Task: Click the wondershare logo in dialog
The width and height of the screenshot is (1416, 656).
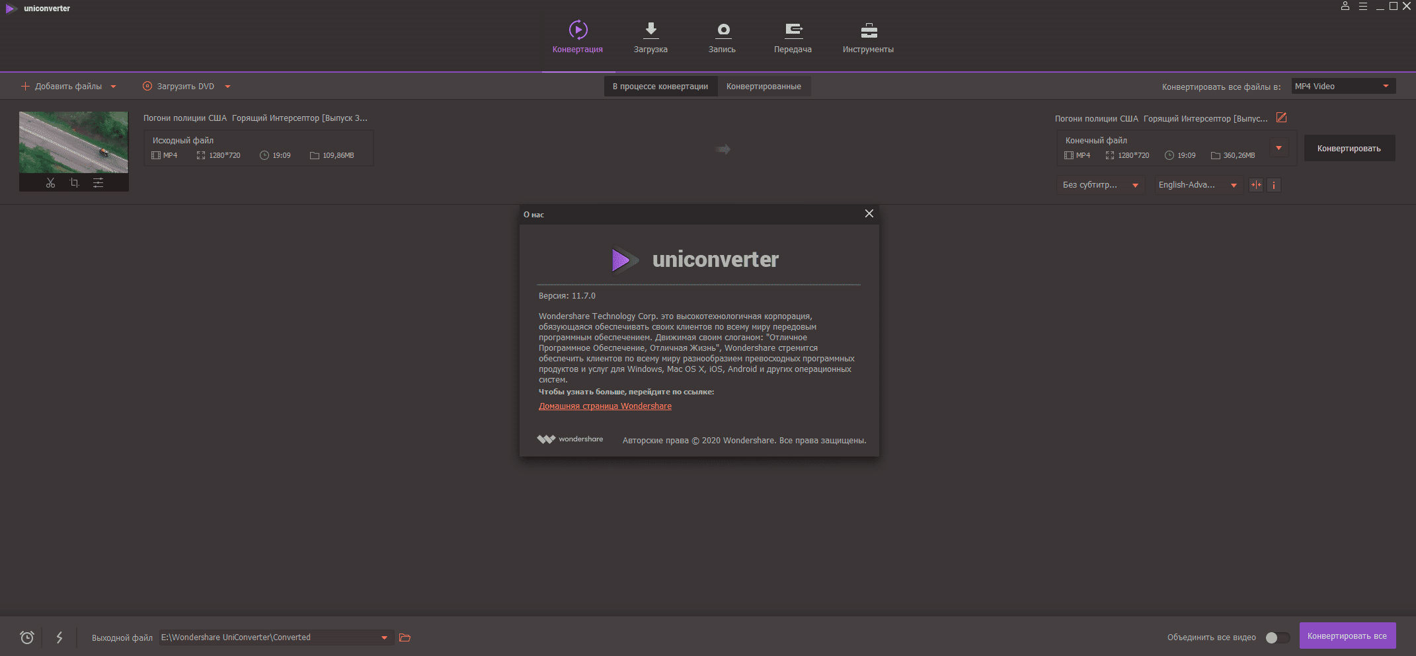Action: point(570,439)
